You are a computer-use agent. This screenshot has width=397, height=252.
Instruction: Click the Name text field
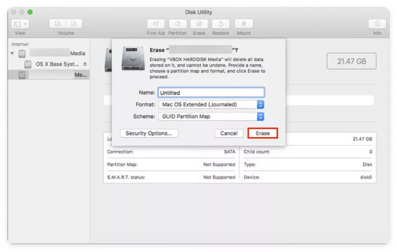point(211,92)
